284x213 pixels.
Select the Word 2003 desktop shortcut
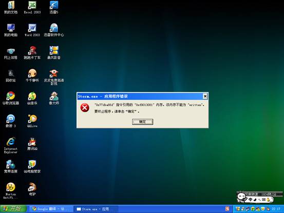tap(32, 30)
